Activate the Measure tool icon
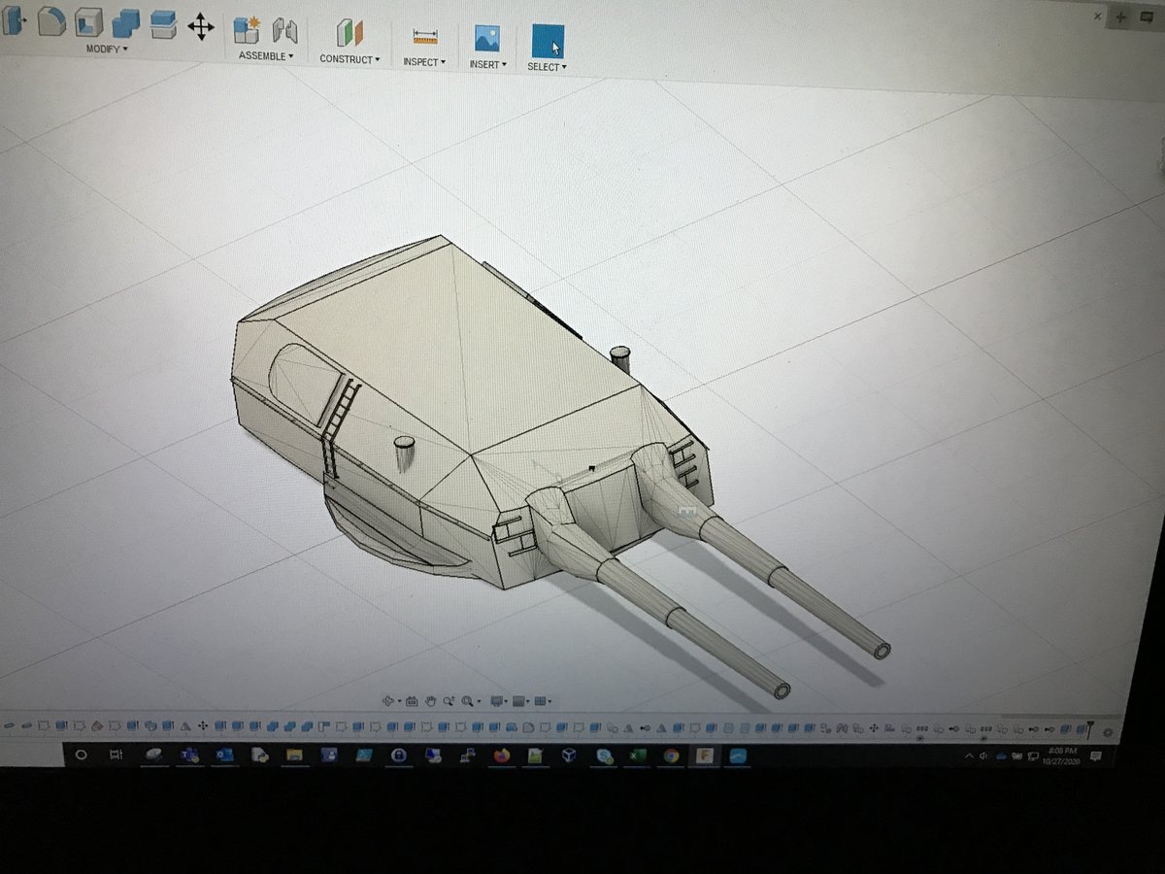Image resolution: width=1165 pixels, height=874 pixels. point(425,36)
